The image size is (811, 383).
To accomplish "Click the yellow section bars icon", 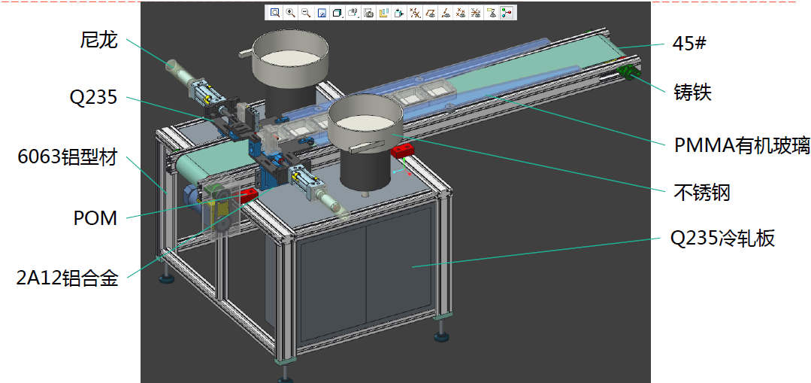I will pyautogui.click(x=384, y=13).
